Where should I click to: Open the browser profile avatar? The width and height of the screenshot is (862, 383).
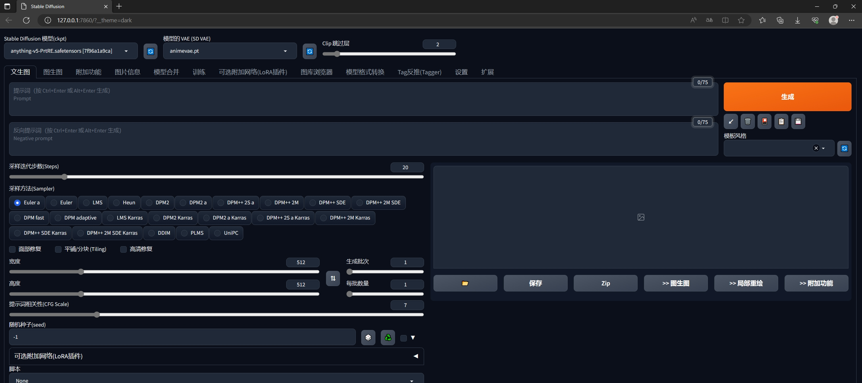(834, 20)
